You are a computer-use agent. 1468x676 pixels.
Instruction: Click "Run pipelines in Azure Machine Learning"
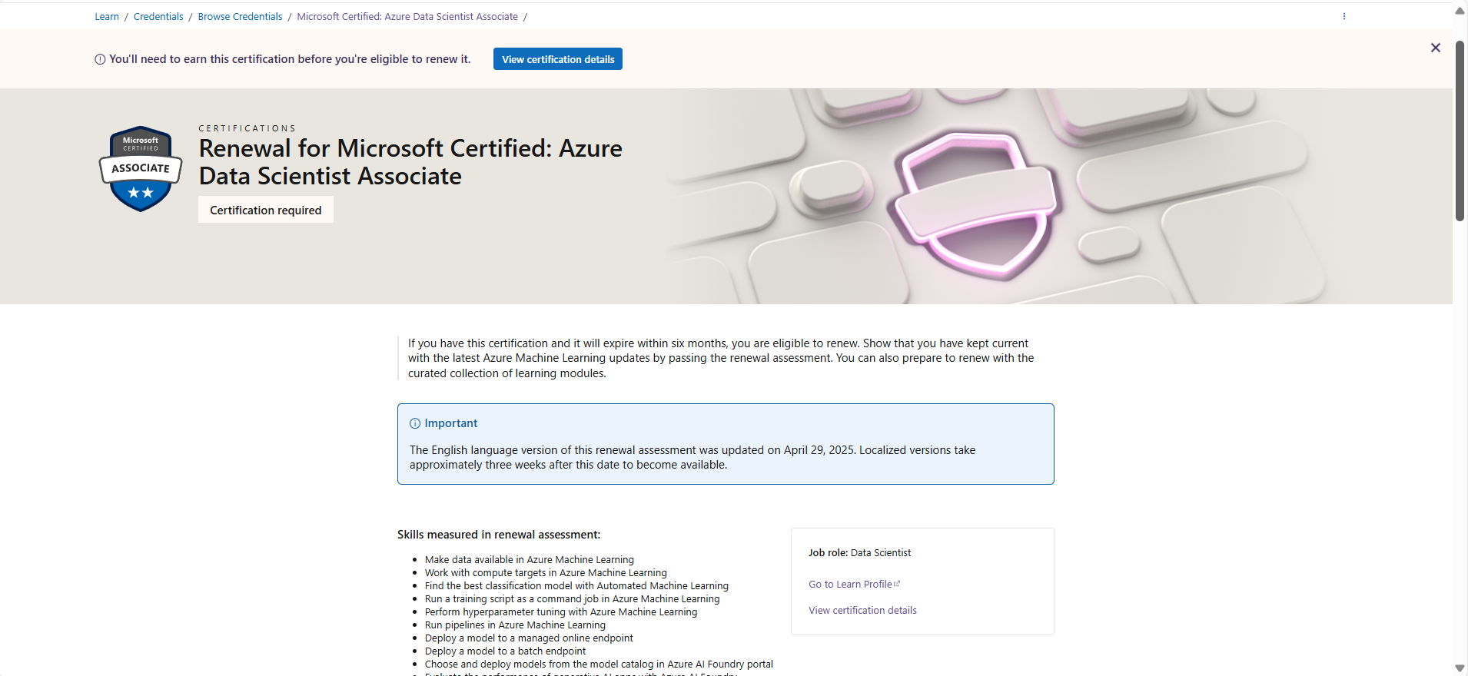click(x=515, y=625)
